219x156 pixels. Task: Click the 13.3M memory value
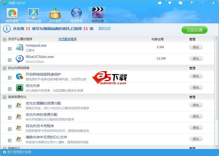pyautogui.click(x=161, y=59)
